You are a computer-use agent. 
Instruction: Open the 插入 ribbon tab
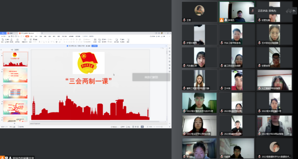(x=32, y=36)
